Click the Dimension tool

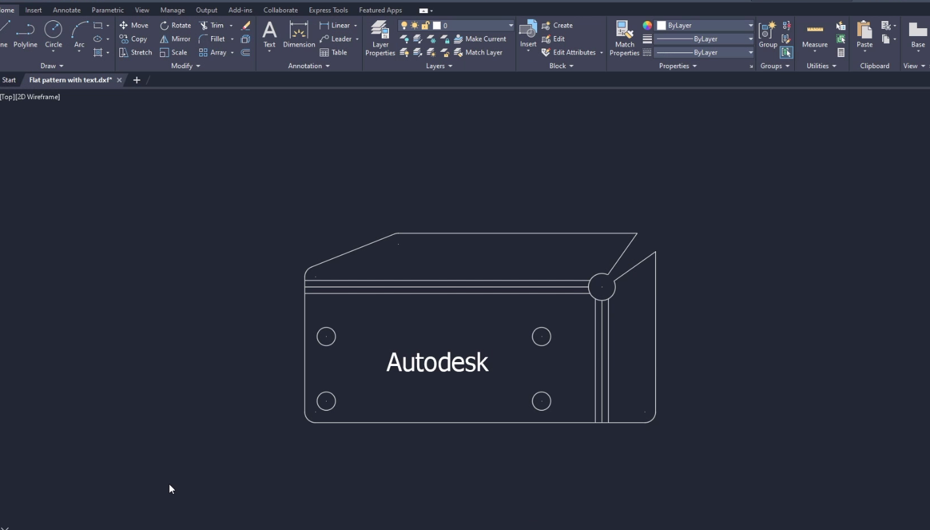pyautogui.click(x=299, y=34)
